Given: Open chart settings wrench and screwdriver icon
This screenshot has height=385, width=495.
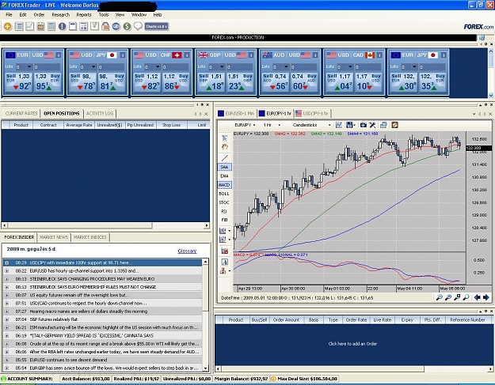Looking at the screenshot, I should tap(372, 125).
